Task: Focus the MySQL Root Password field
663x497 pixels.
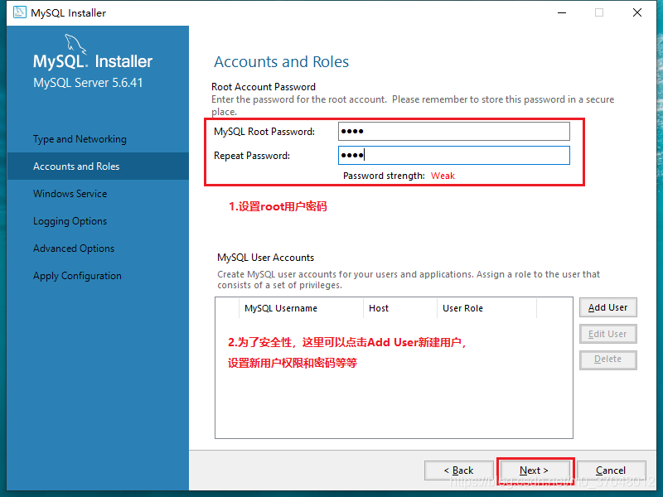Action: pyautogui.click(x=454, y=132)
